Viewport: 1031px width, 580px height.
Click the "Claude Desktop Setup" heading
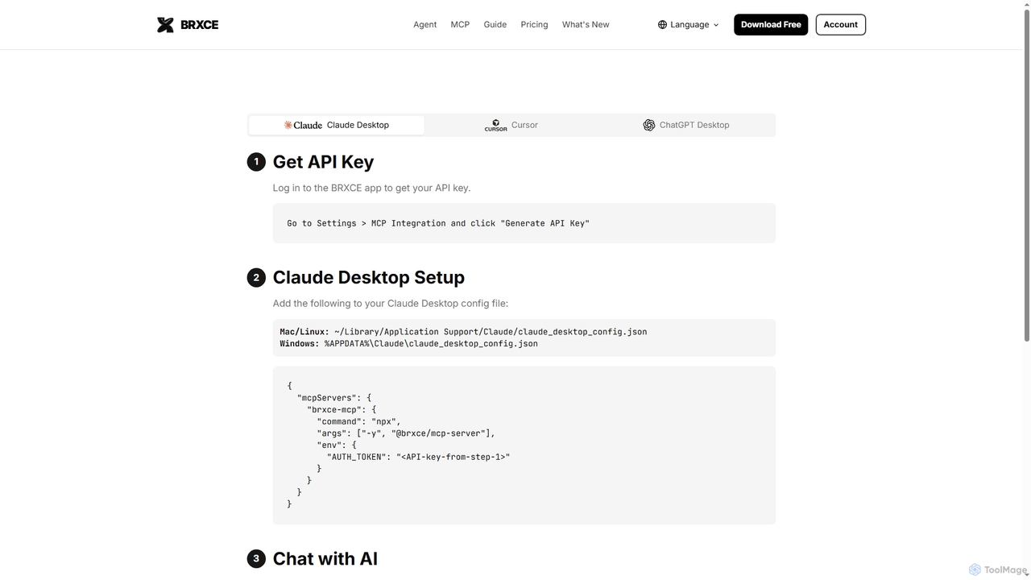[368, 277]
